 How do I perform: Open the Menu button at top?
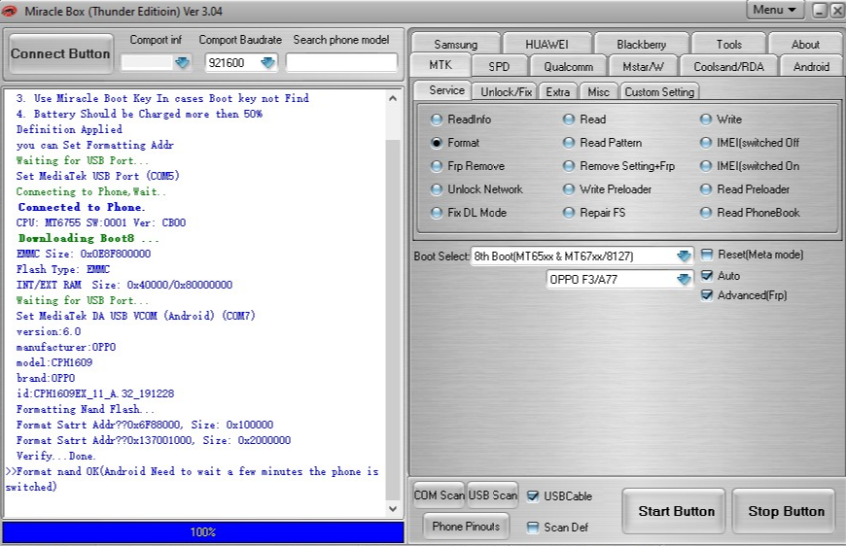point(774,10)
